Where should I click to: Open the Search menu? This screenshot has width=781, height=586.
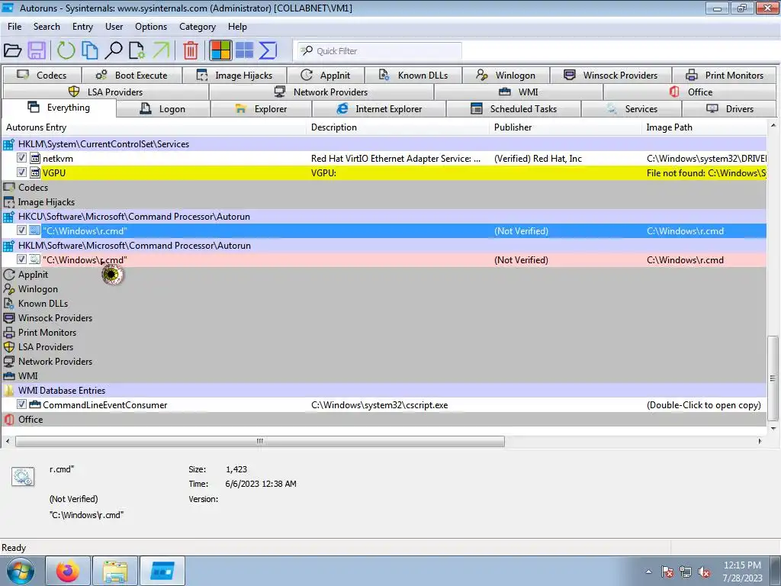[47, 27]
